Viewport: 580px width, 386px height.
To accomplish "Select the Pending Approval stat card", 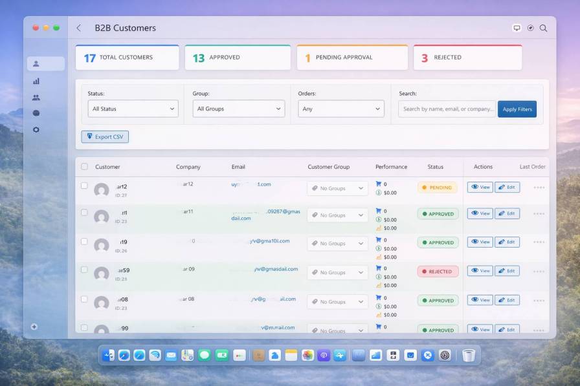I will [352, 58].
